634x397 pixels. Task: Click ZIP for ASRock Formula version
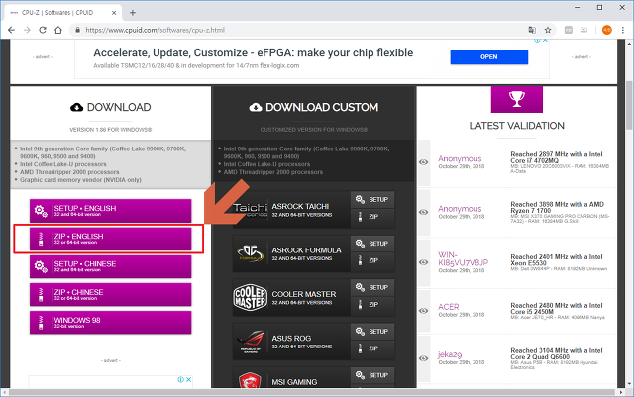(372, 260)
